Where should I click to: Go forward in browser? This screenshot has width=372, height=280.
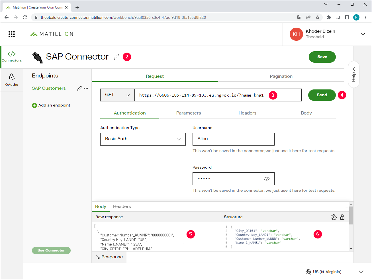point(16,17)
